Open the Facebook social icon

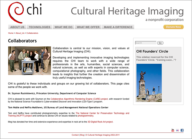pos(182,130)
